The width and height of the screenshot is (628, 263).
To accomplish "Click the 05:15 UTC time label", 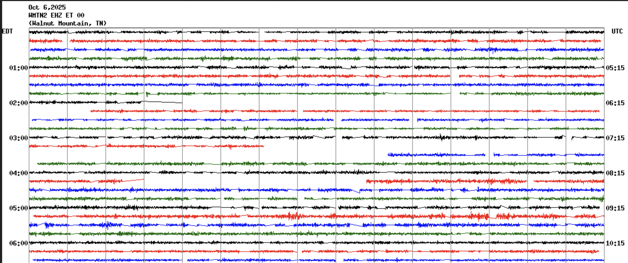I will point(615,68).
